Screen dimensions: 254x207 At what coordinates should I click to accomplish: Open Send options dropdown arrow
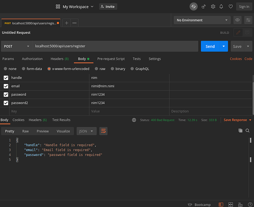[224, 46]
